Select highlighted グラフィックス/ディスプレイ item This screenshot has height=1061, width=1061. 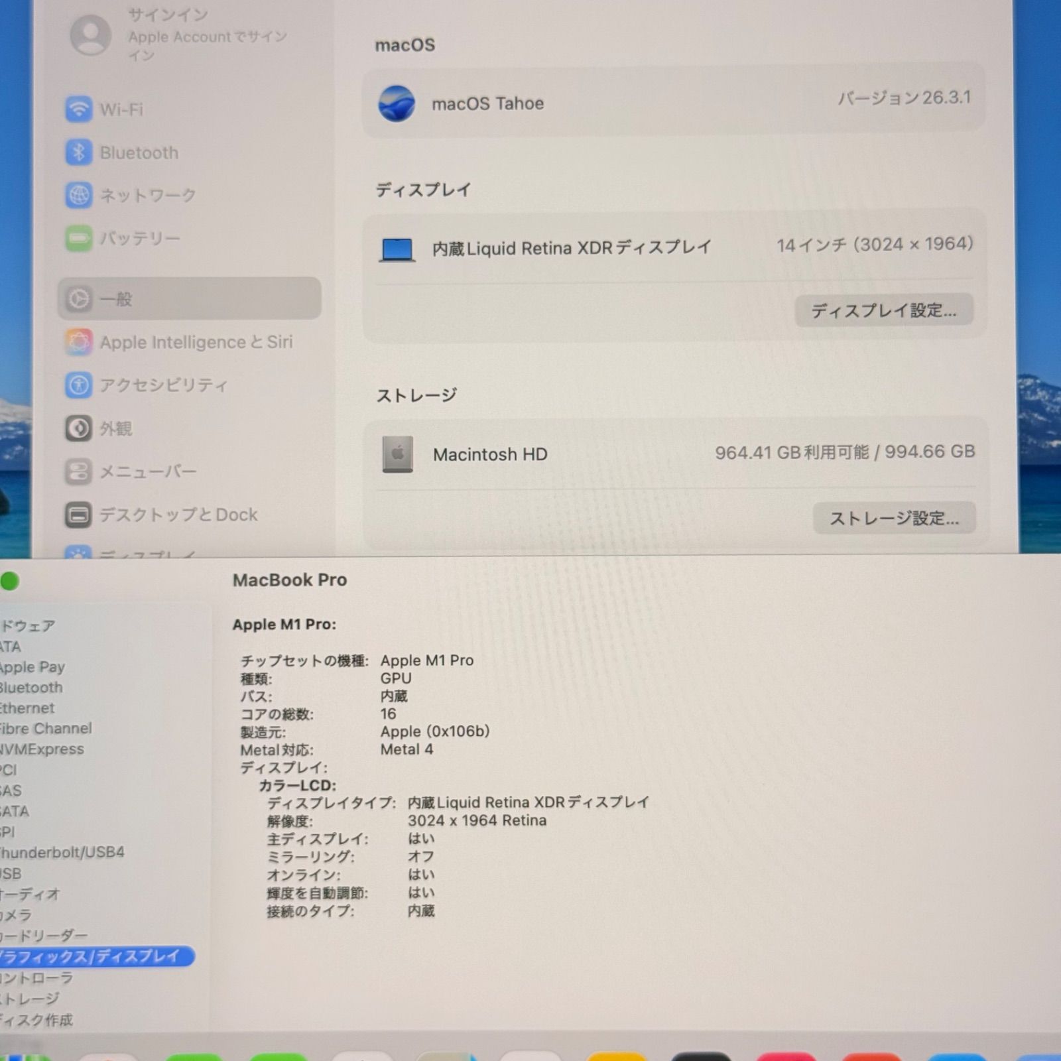97,956
